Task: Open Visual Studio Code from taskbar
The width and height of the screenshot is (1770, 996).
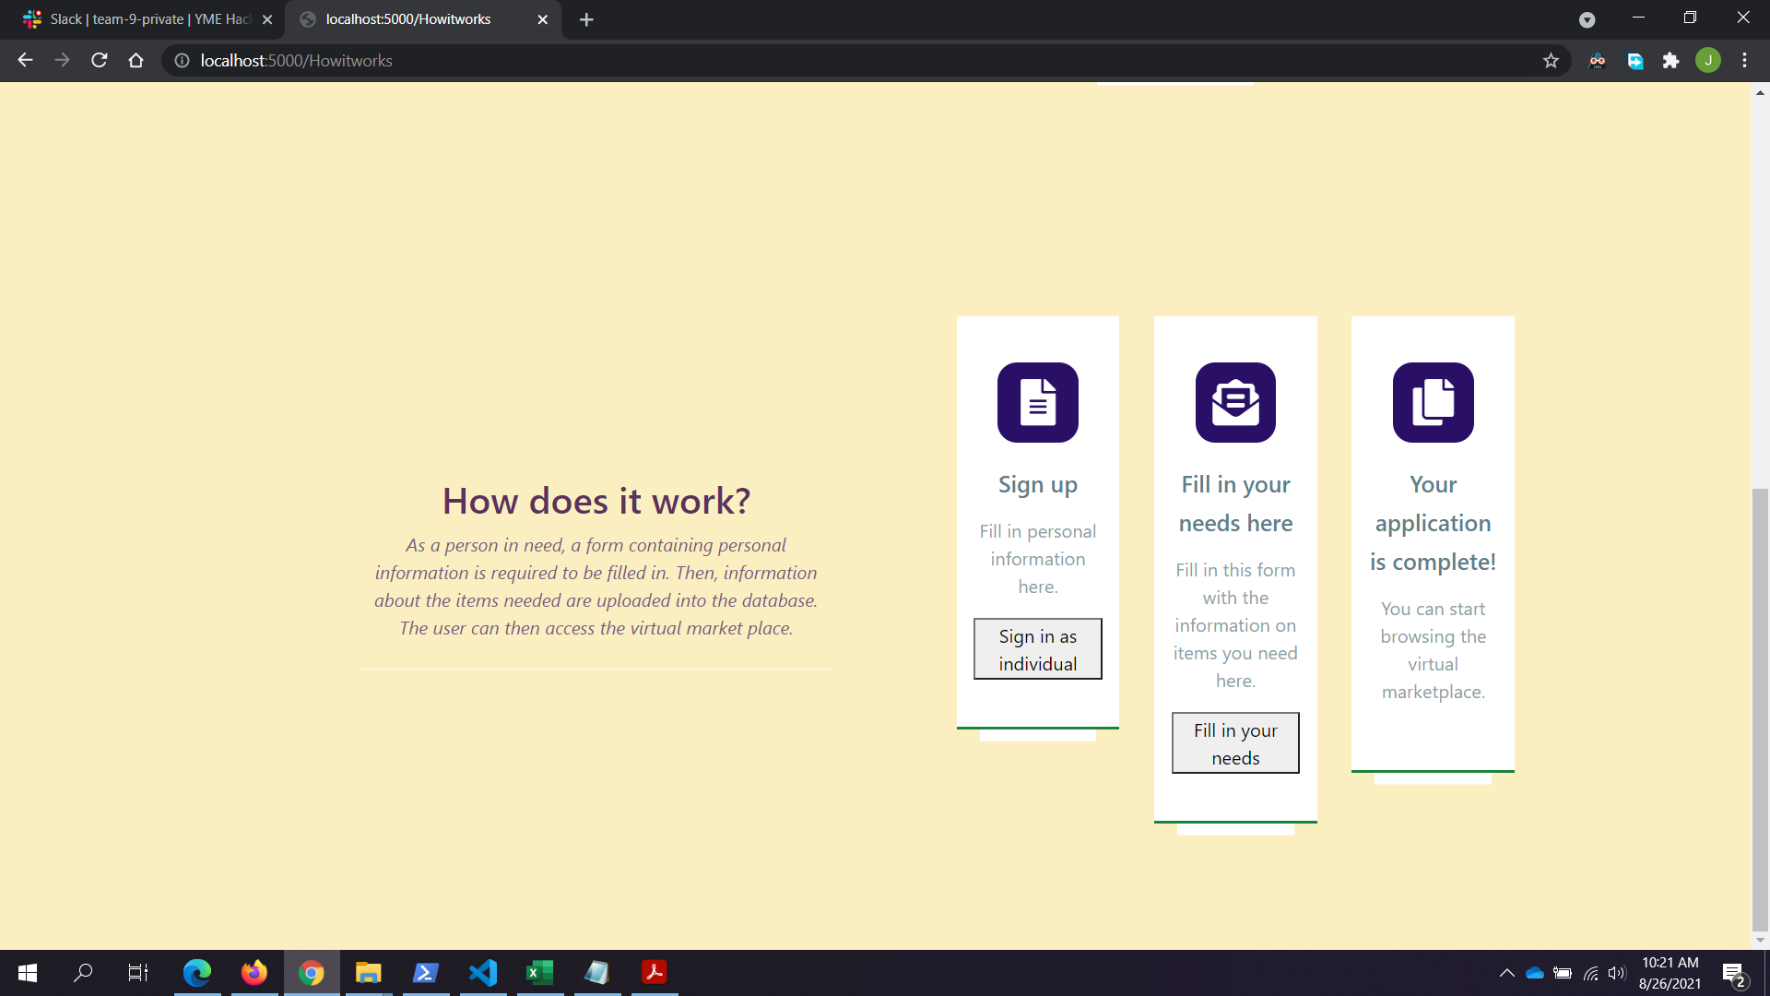Action: pyautogui.click(x=482, y=972)
